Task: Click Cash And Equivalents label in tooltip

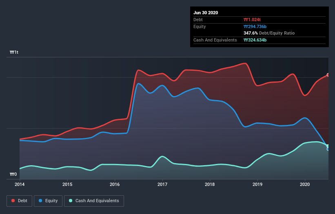Action: pyautogui.click(x=215, y=40)
